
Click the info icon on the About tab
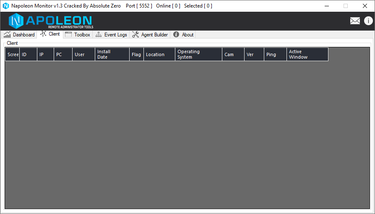pyautogui.click(x=176, y=35)
